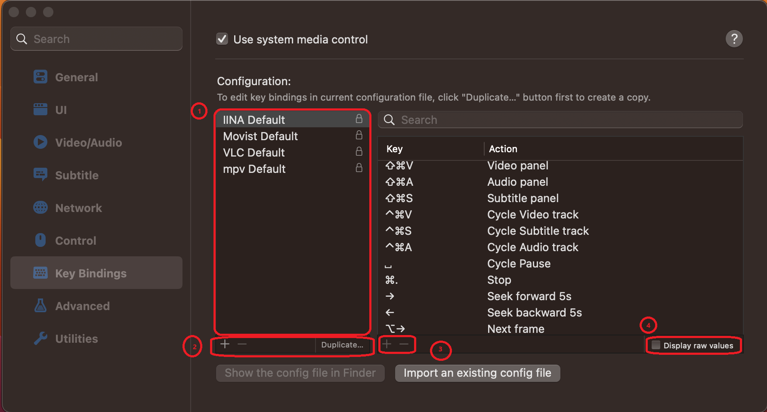This screenshot has width=767, height=412.
Task: Select the VLC Default configuration
Action: [x=254, y=152]
